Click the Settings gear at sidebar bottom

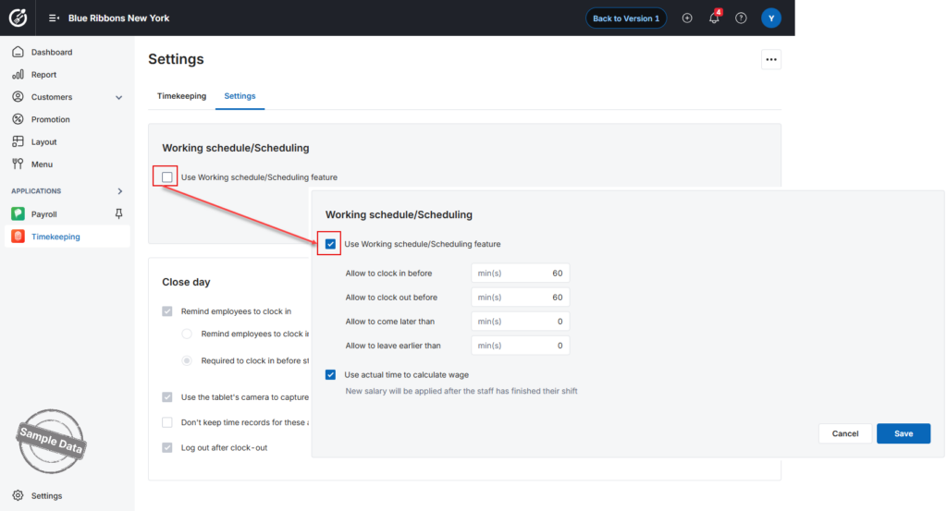point(18,495)
